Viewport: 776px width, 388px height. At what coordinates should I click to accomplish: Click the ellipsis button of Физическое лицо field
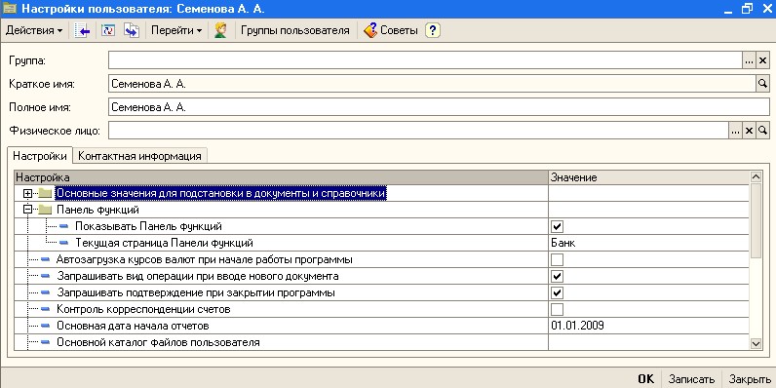pos(735,131)
